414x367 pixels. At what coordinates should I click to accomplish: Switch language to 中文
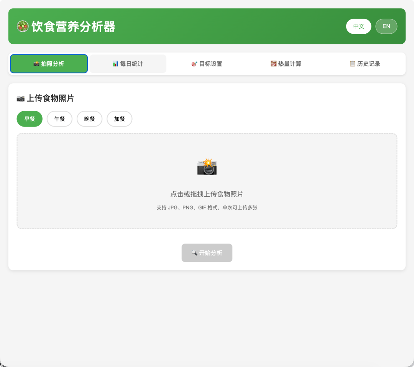pyautogui.click(x=358, y=26)
